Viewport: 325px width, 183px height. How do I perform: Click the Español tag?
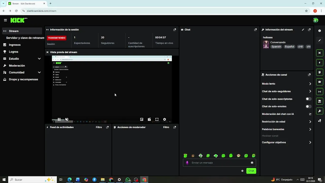tap(289, 47)
